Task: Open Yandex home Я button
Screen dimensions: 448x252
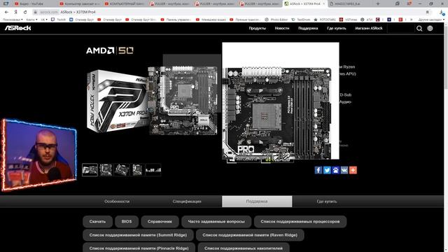Action: click(15, 12)
